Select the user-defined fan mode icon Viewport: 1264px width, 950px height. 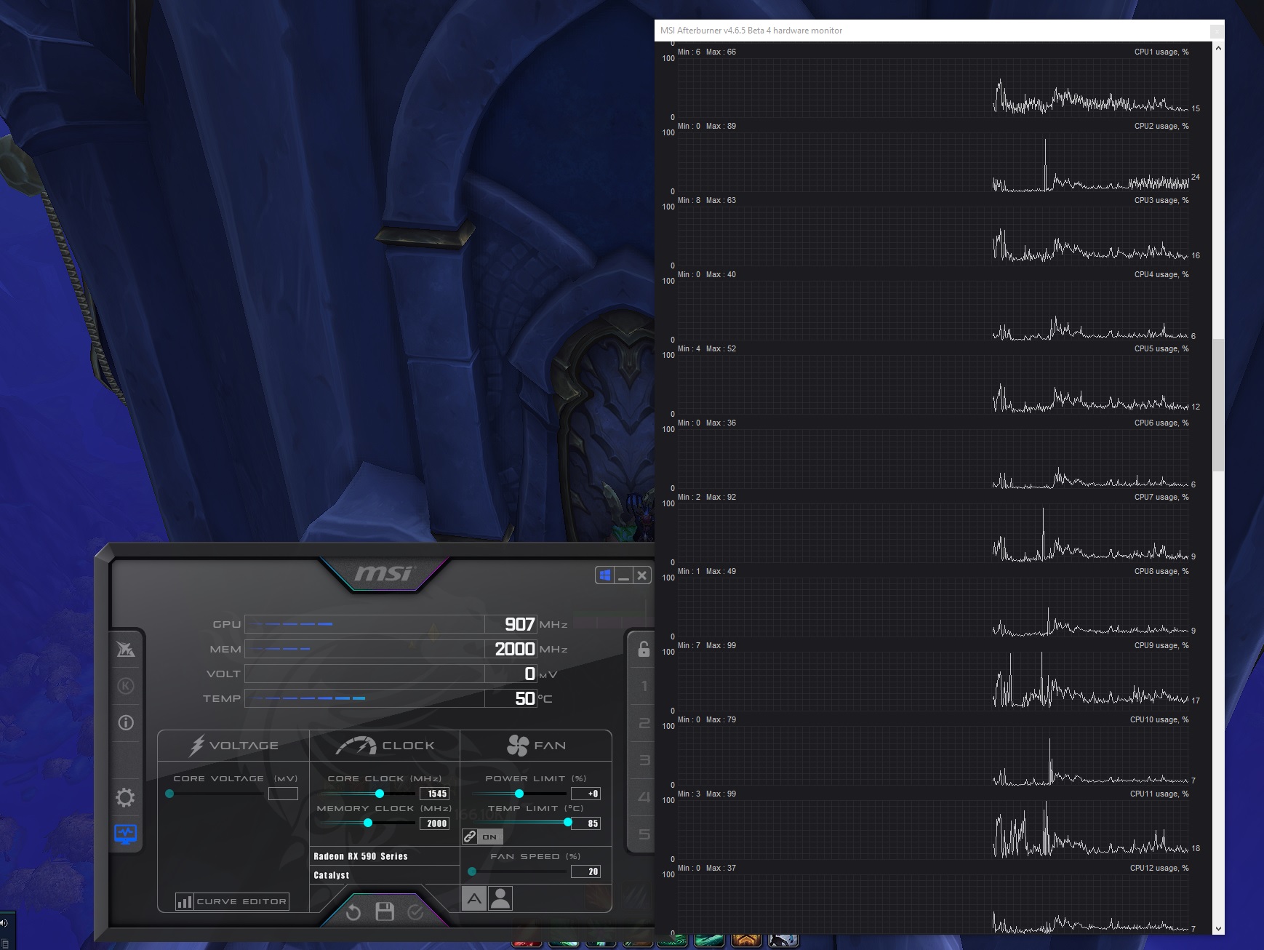500,898
